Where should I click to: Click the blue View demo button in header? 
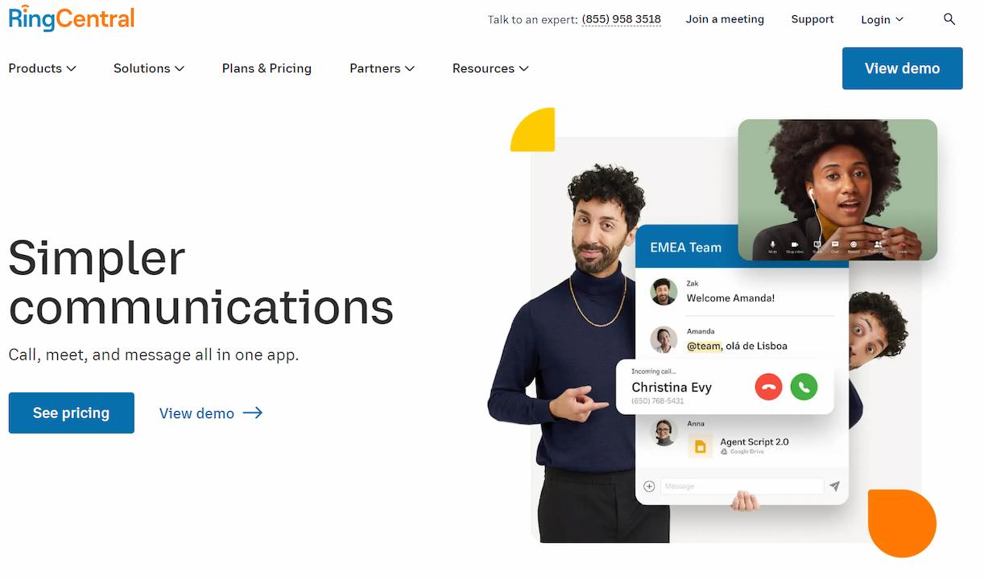(x=902, y=68)
